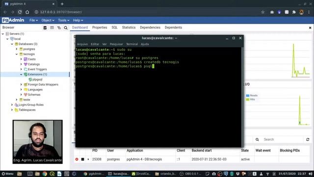Expand the Foreign Data Wrappers node
The width and height of the screenshot is (314, 177).
(21, 85)
